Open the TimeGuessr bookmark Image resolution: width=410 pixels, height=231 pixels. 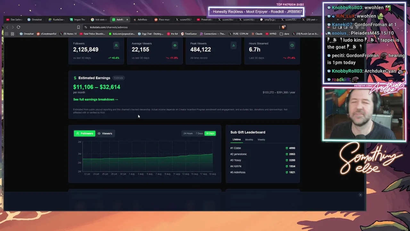point(189,34)
